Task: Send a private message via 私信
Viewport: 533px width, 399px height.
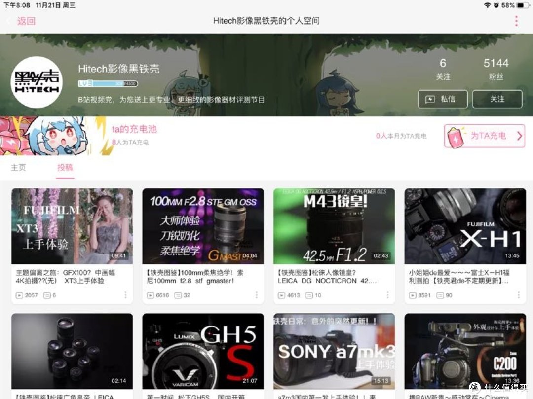Action: [x=443, y=99]
